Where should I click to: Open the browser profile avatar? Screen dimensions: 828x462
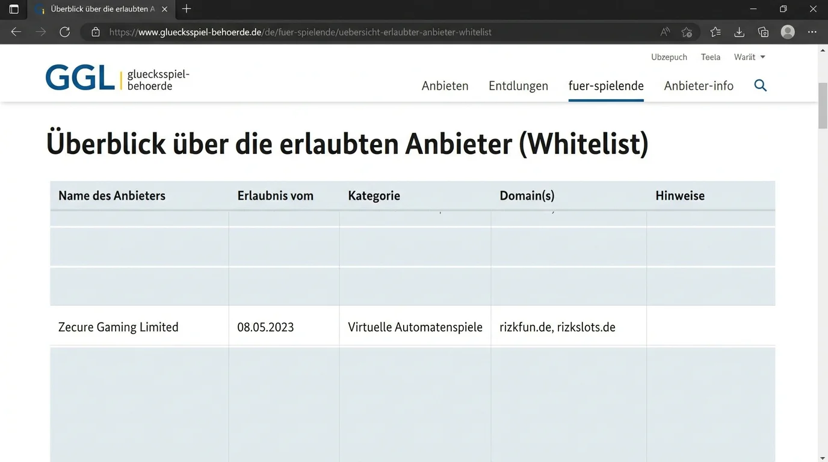788,32
